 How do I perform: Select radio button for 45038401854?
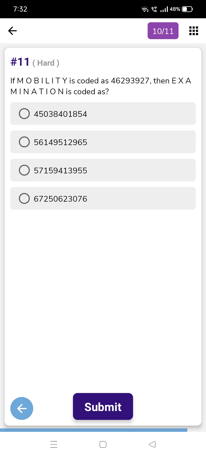point(24,114)
